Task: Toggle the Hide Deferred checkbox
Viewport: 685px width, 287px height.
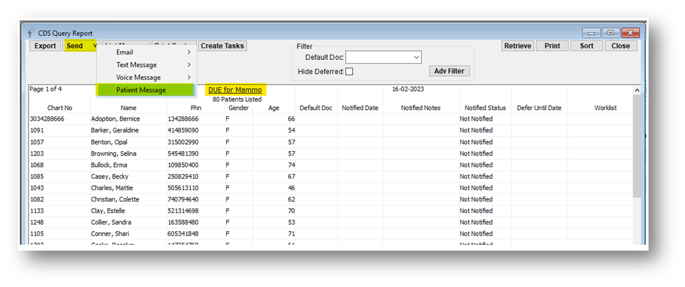Action: [x=349, y=72]
